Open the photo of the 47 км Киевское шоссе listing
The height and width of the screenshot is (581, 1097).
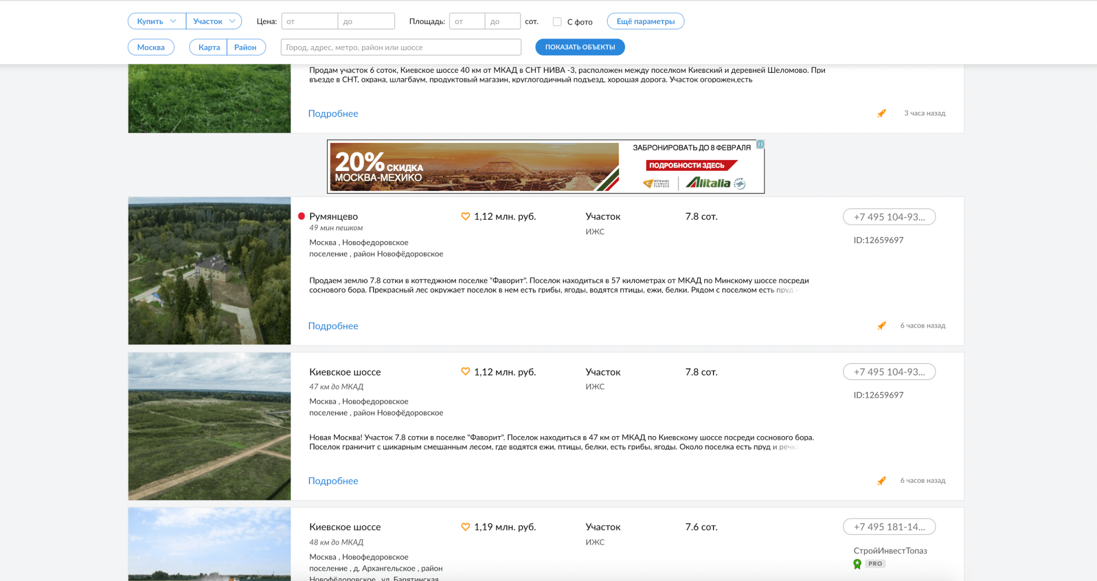tap(210, 426)
